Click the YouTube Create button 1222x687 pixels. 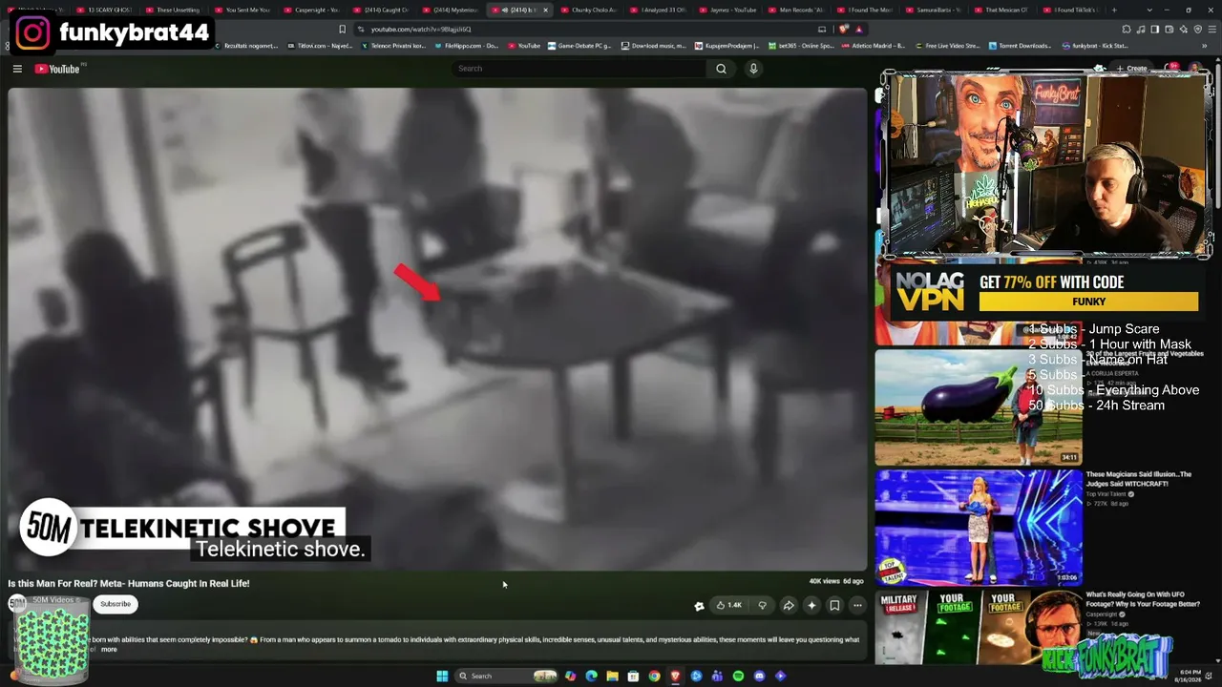(1132, 69)
